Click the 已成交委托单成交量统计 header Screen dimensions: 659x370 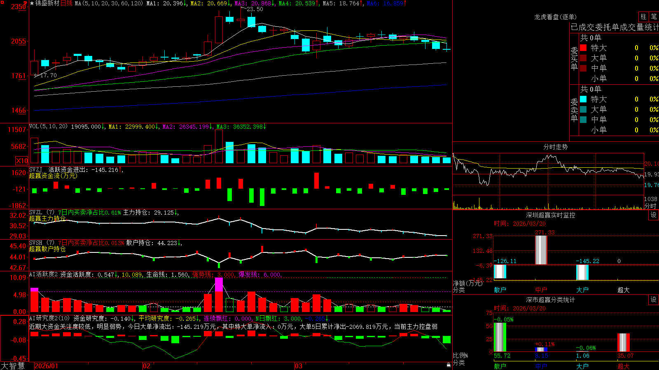[x=615, y=27]
